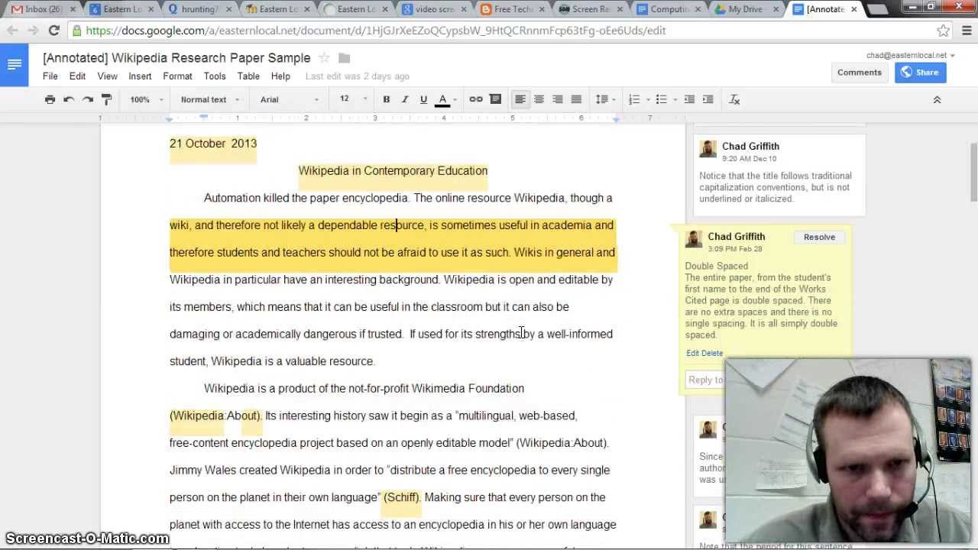
Task: Move document with the folder icon
Action: [344, 58]
